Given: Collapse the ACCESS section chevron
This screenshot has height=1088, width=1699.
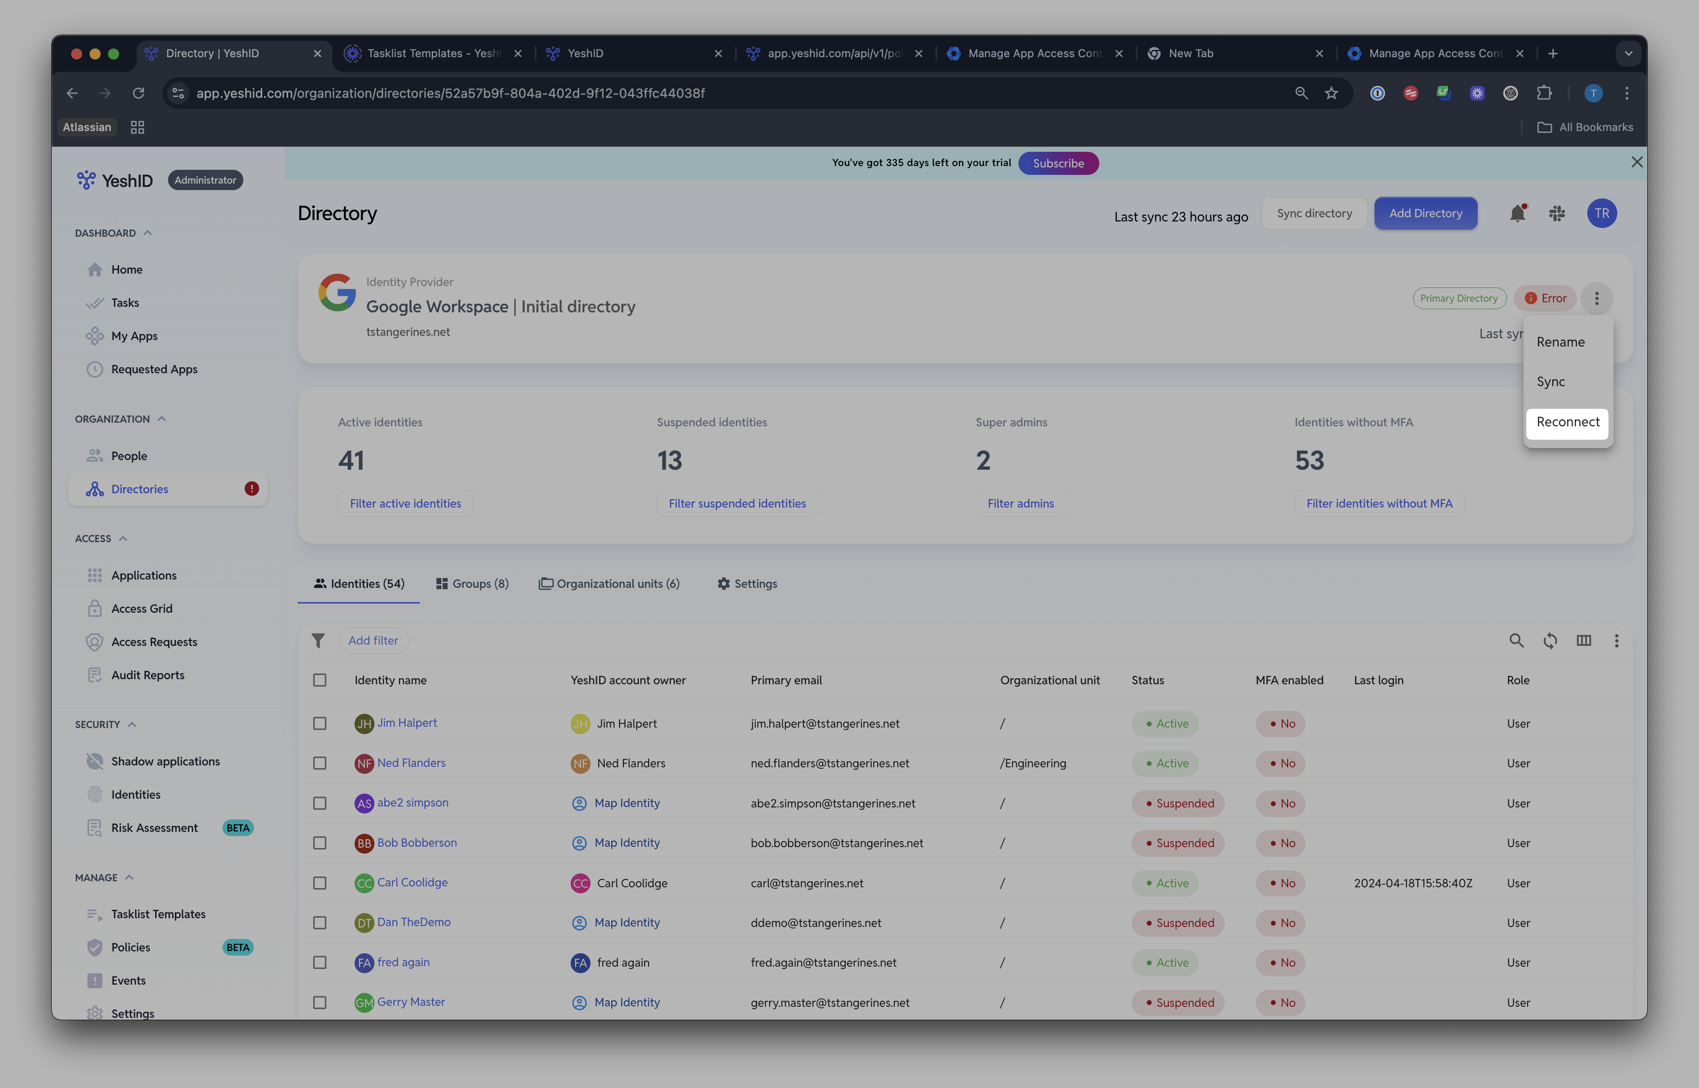Looking at the screenshot, I should tap(123, 539).
